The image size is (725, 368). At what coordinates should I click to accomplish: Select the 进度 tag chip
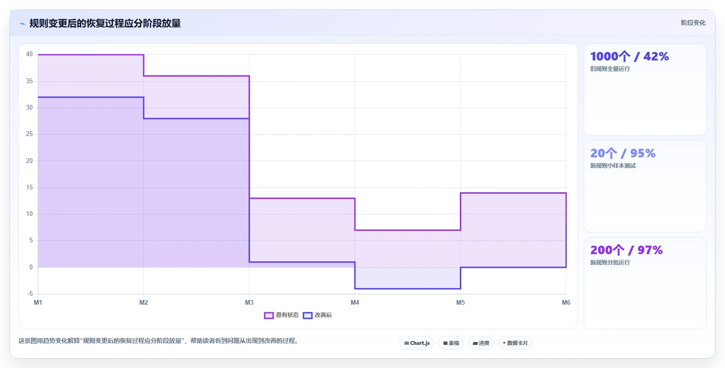click(481, 343)
